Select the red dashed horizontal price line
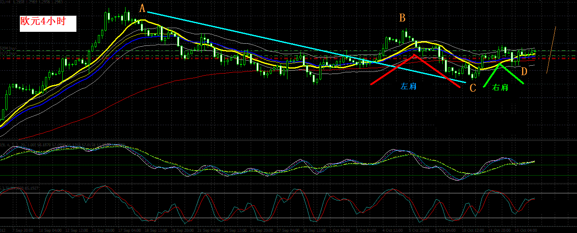The width and height of the screenshot is (577, 233). tap(288, 58)
